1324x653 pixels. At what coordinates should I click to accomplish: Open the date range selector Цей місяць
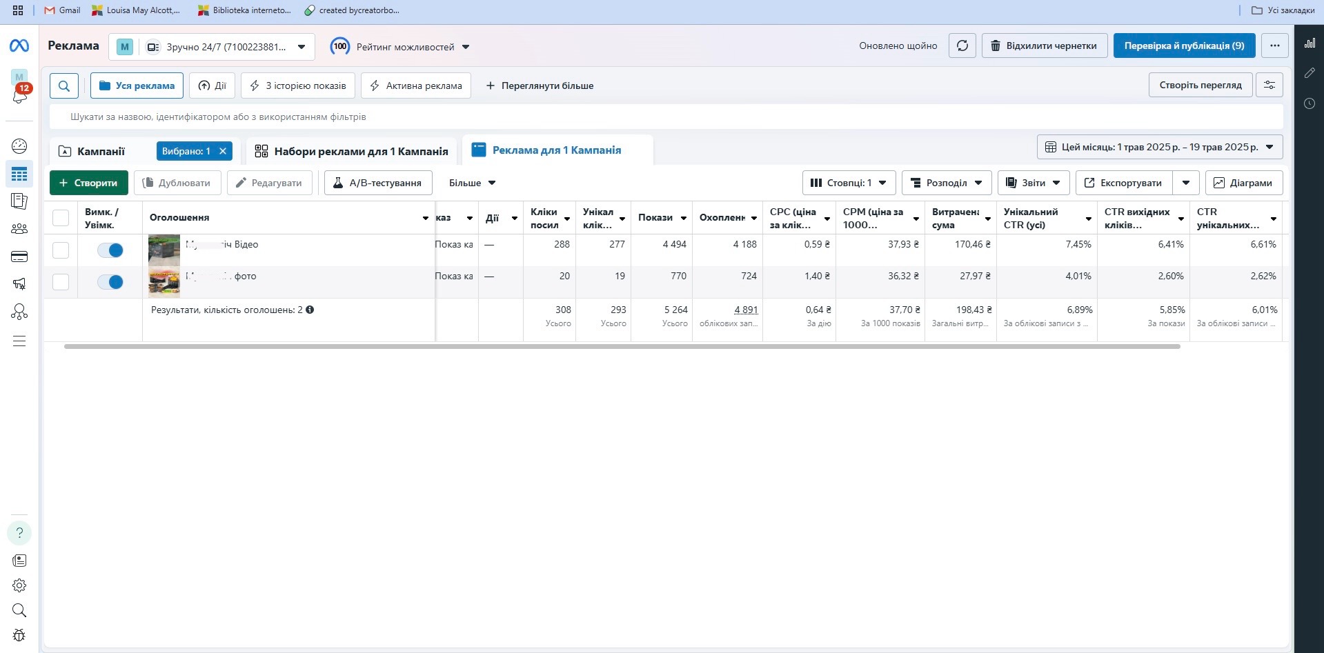coord(1159,147)
